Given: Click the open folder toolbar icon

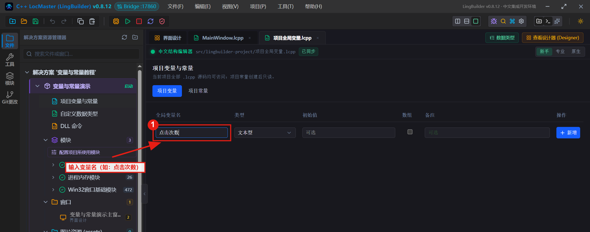Looking at the screenshot, I should pyautogui.click(x=24, y=21).
